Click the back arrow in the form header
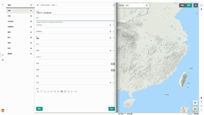 tap(38, 5)
